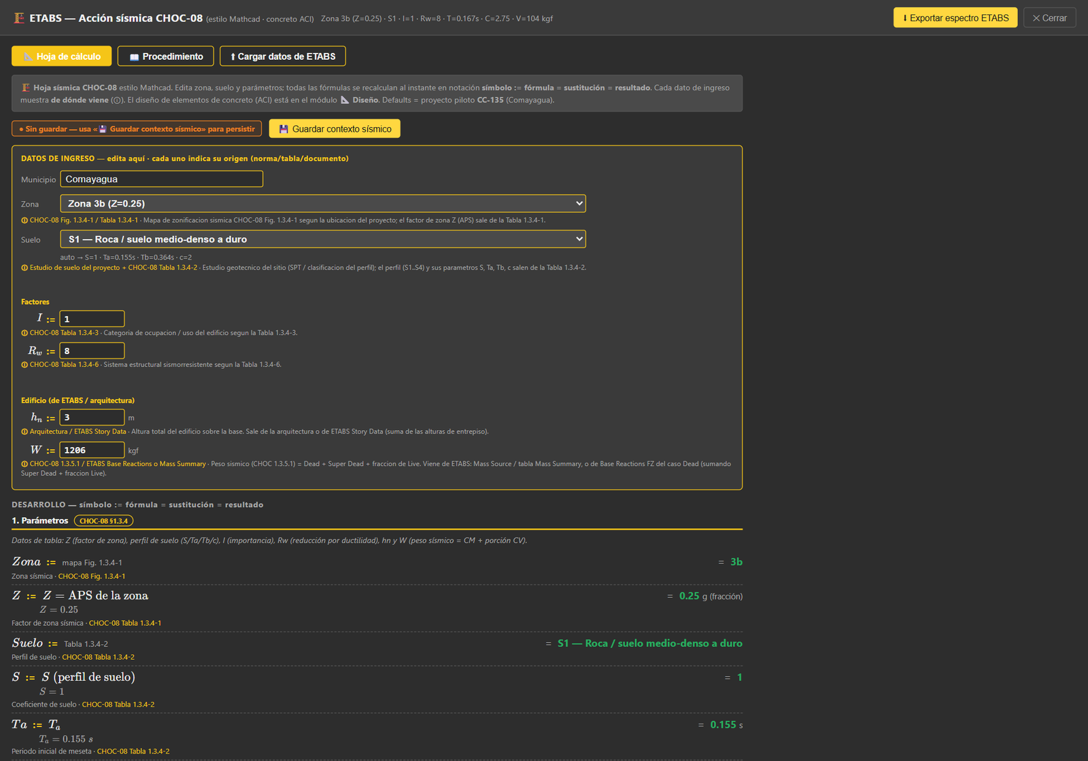Viewport: 1088px width, 761px height.
Task: Click the ETABS crane app icon in header
Action: 19,18
